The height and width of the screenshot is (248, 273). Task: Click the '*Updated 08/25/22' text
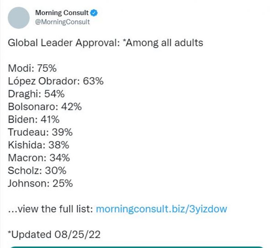54,234
